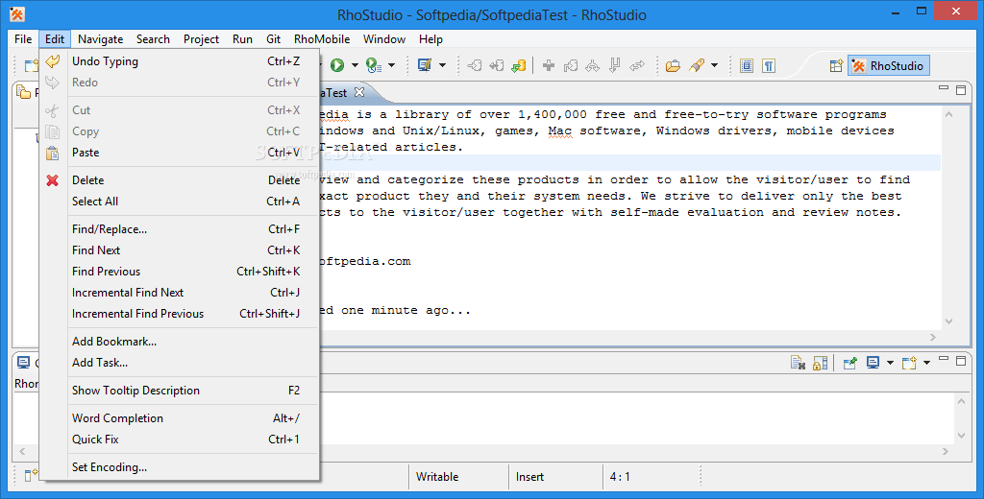Click the monitor-with-pencil toolbar icon
This screenshot has height=499, width=984.
(x=425, y=65)
